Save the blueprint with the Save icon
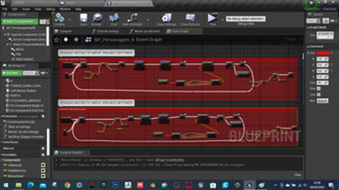The width and height of the screenshot is (339, 190). [83, 19]
